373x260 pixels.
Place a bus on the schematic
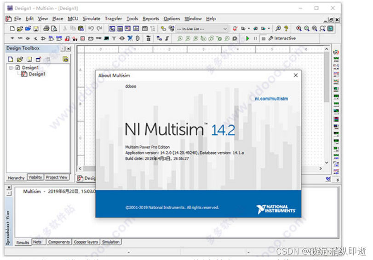click(167, 38)
